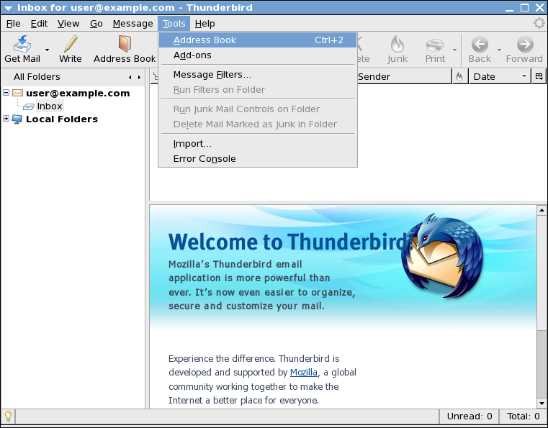Open the File menu

point(13,24)
